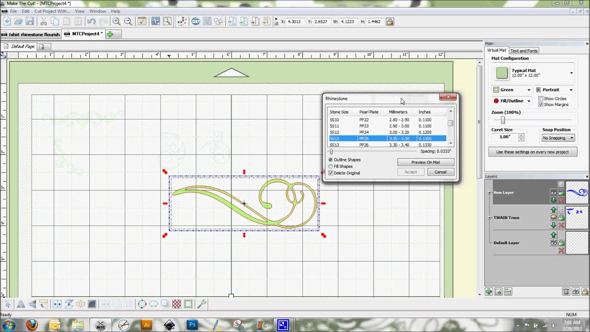Screen dimensions: 590x332
Task: Move Default Layer up with green arrow
Action: (554, 235)
